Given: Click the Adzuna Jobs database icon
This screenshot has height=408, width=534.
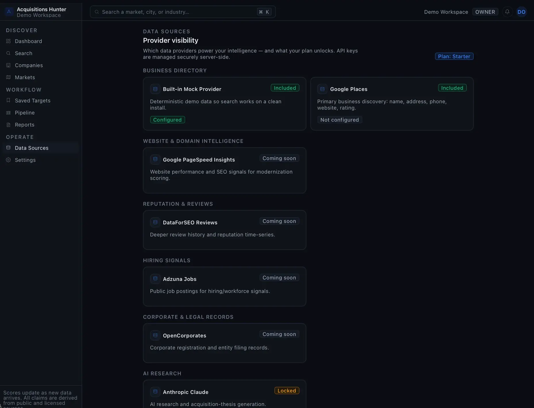Looking at the screenshot, I should pos(155,279).
